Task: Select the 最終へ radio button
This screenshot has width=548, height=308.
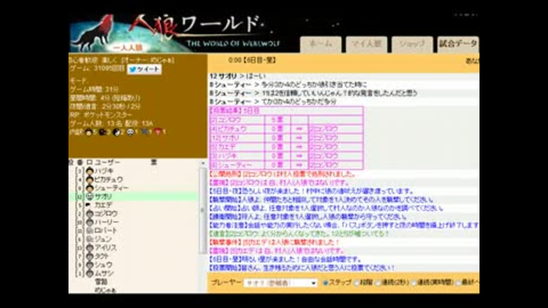Action: tap(458, 283)
